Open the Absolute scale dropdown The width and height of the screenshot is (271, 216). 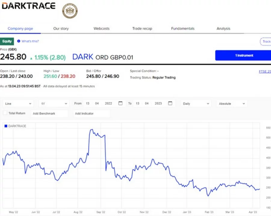[231, 103]
